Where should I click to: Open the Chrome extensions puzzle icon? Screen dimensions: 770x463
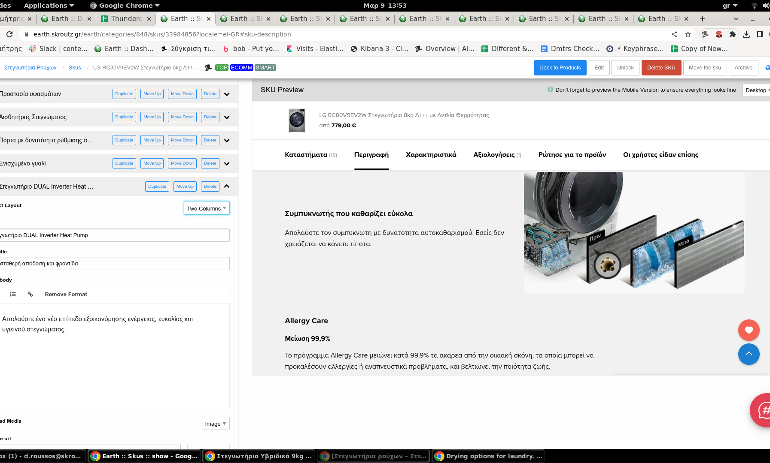click(733, 34)
